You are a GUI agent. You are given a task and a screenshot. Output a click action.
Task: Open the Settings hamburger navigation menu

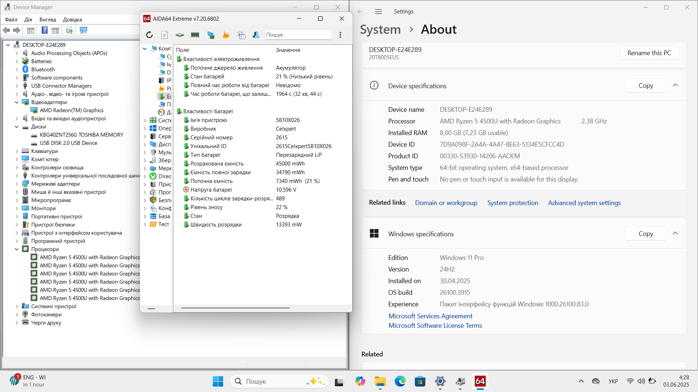378,12
